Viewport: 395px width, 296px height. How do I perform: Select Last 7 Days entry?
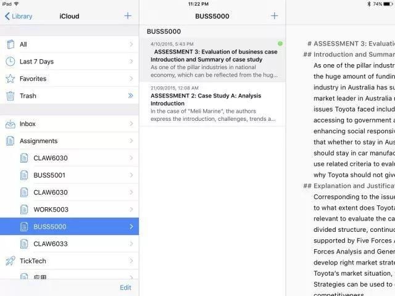click(x=69, y=62)
